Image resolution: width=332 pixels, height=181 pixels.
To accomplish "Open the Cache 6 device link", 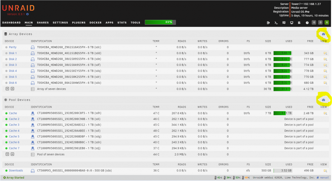I will (x=14, y=142).
